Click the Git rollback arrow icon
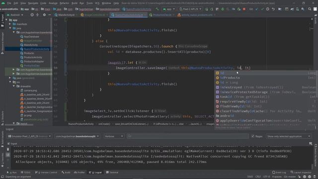The width and height of the screenshot is (318, 179). 273,9
